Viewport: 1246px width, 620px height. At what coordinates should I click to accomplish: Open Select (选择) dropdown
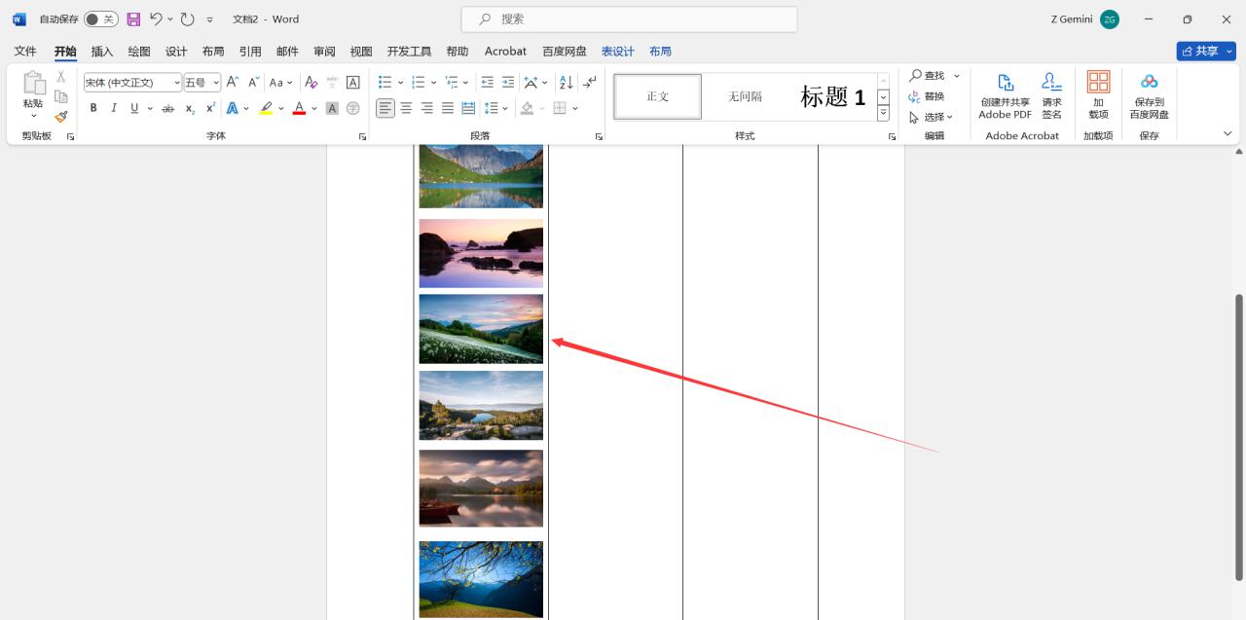tap(931, 117)
